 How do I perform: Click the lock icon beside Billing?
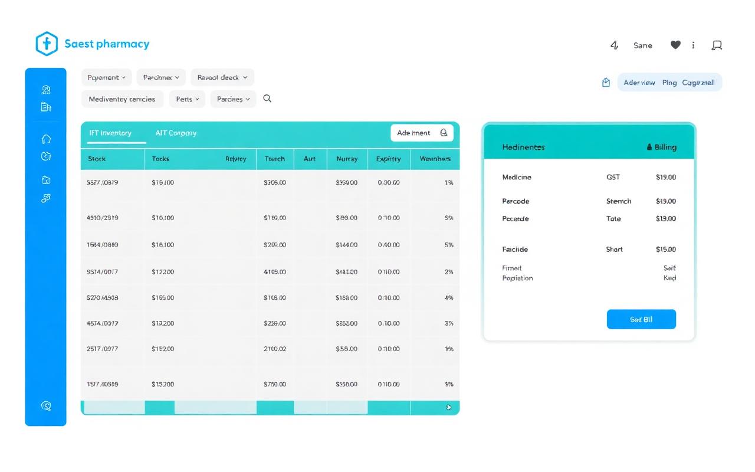click(649, 147)
